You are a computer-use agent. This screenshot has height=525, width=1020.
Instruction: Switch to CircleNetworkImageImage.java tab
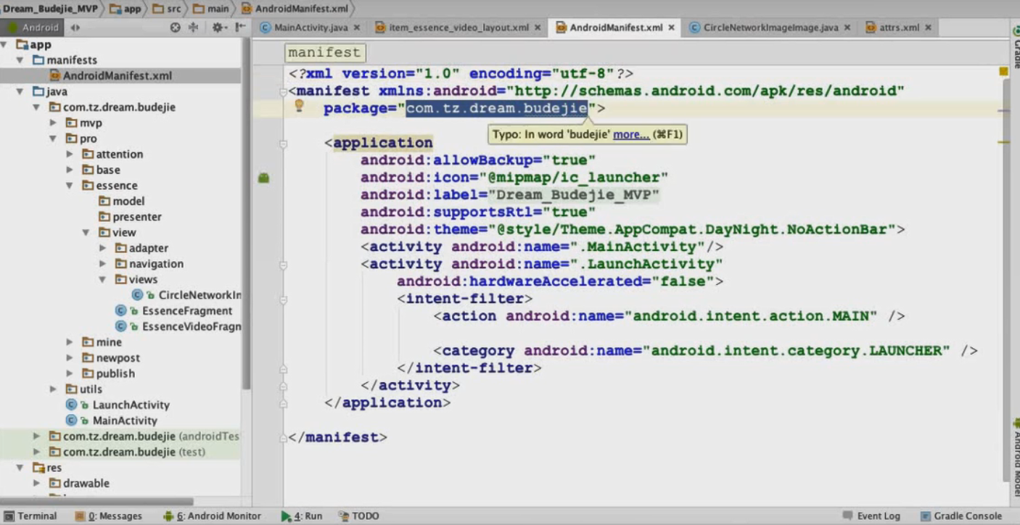tap(770, 28)
